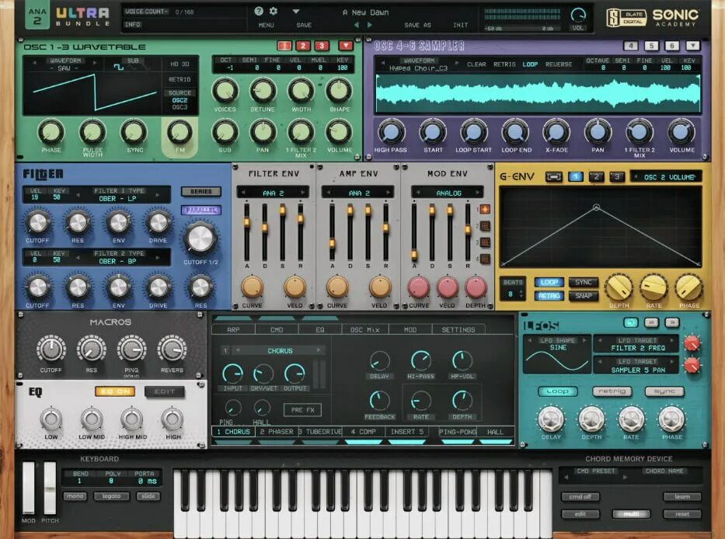Image resolution: width=725 pixels, height=539 pixels.
Task: Open the SETTINGS tab
Action: click(x=458, y=329)
